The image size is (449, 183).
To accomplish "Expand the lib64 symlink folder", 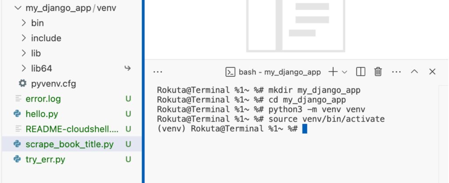I will click(x=42, y=69).
